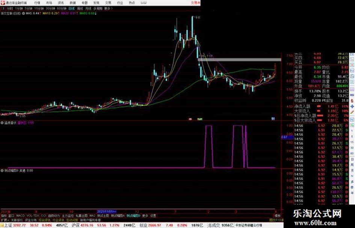Click the settings circle icon beside MA5

pyautogui.click(x=23, y=13)
